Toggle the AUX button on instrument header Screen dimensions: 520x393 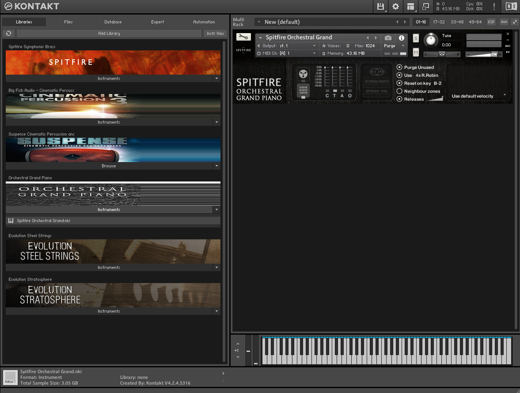click(508, 46)
